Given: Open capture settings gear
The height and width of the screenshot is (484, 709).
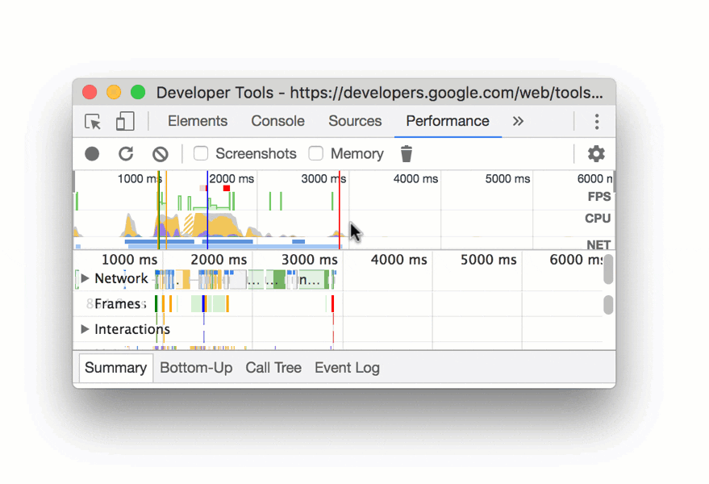Looking at the screenshot, I should [x=596, y=153].
